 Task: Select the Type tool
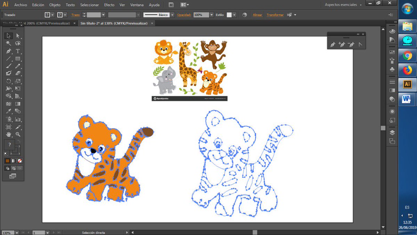click(18, 51)
